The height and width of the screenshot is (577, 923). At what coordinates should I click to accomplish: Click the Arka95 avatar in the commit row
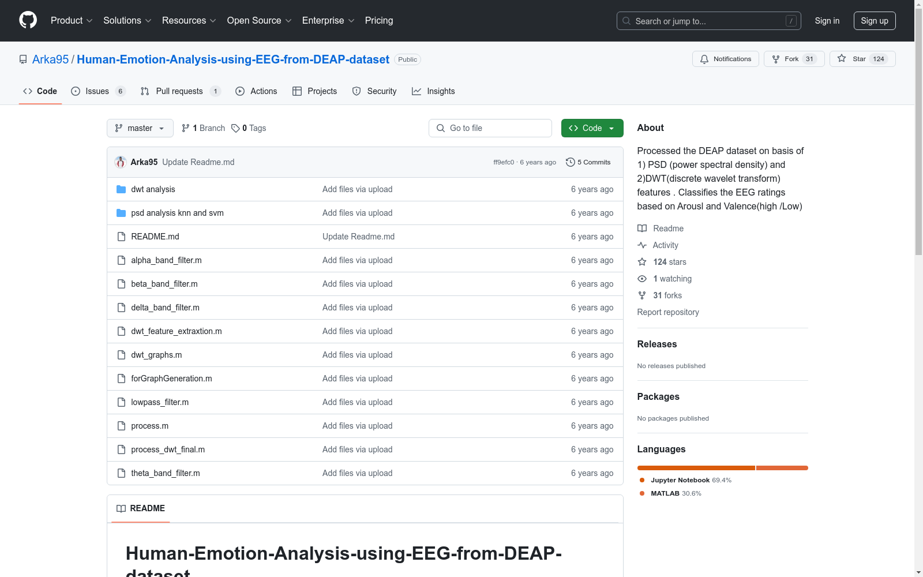click(x=121, y=162)
